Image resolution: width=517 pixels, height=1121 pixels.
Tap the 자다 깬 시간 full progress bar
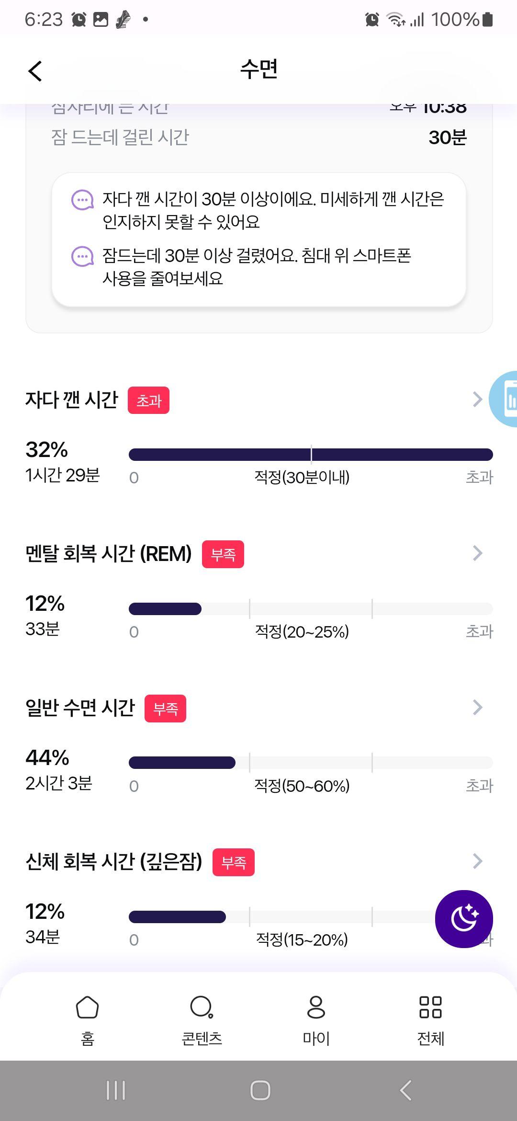(311, 455)
